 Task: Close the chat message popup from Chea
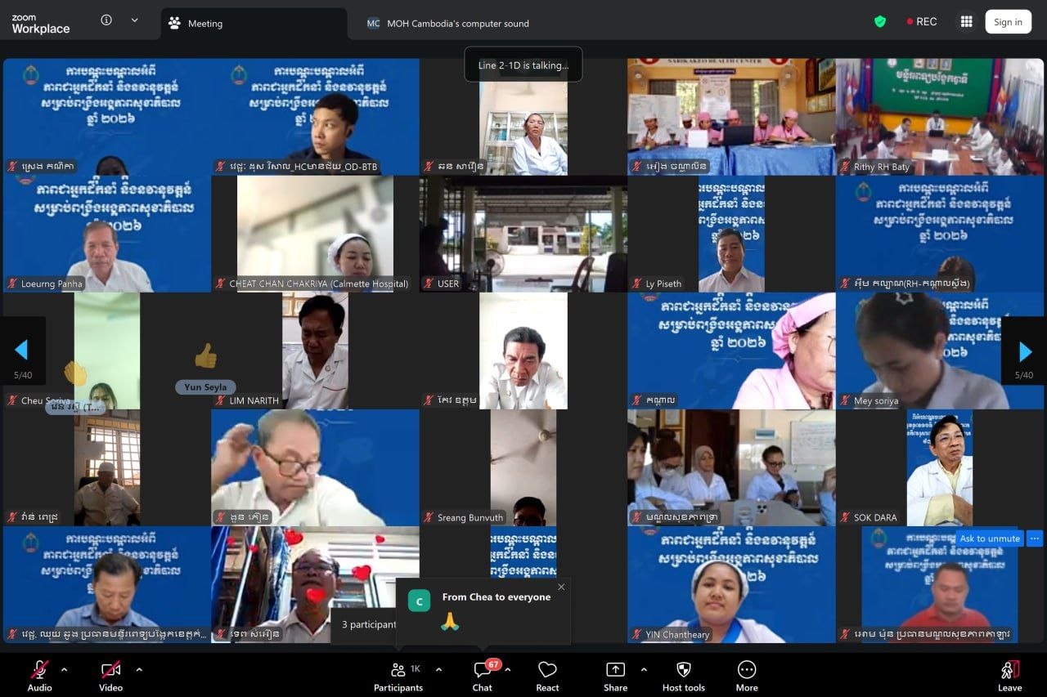coord(561,587)
